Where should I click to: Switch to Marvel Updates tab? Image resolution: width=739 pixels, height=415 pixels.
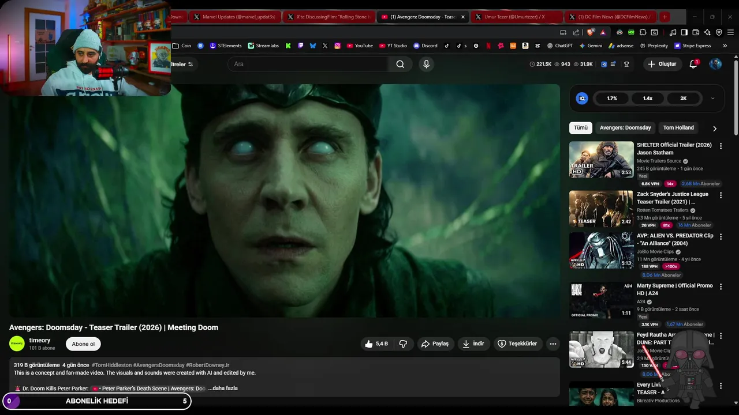[x=236, y=17]
